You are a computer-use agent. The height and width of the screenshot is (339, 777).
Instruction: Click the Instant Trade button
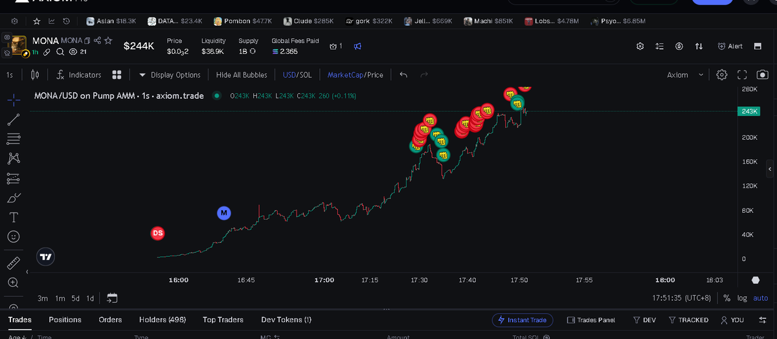pyautogui.click(x=523, y=320)
